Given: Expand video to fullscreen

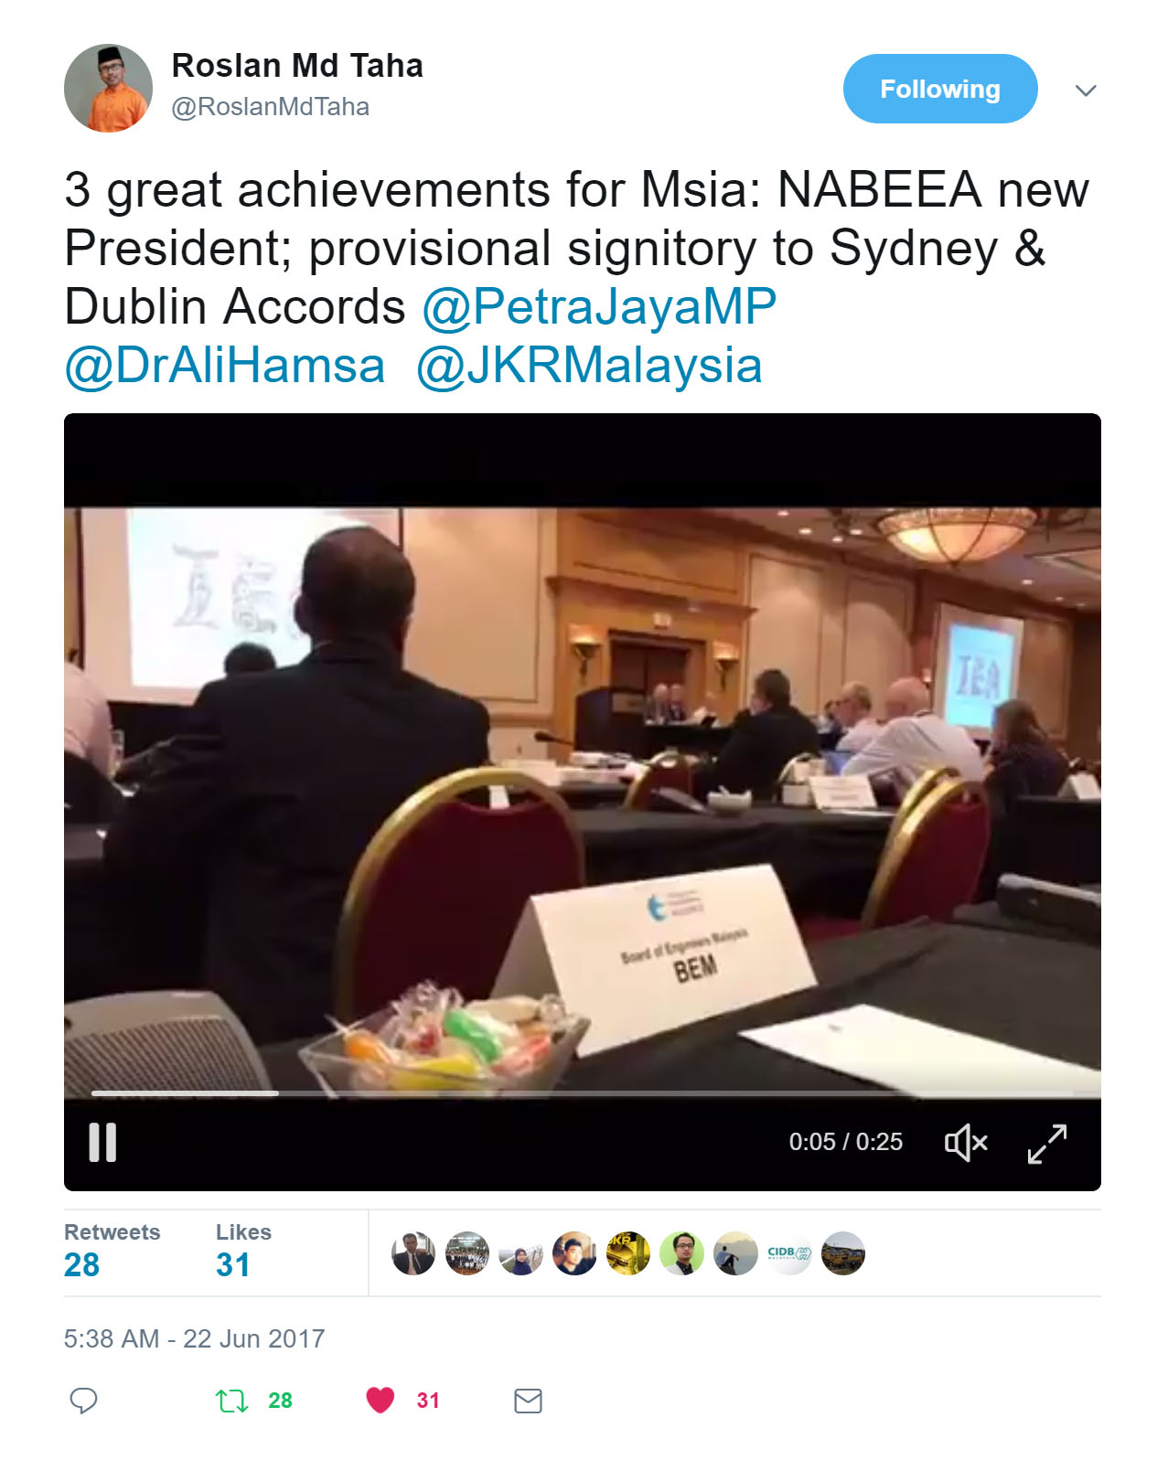Looking at the screenshot, I should (x=1047, y=1143).
